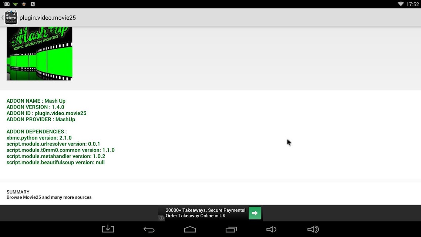Open the Mash Up addon thumbnail image
The image size is (421, 237).
(x=40, y=53)
